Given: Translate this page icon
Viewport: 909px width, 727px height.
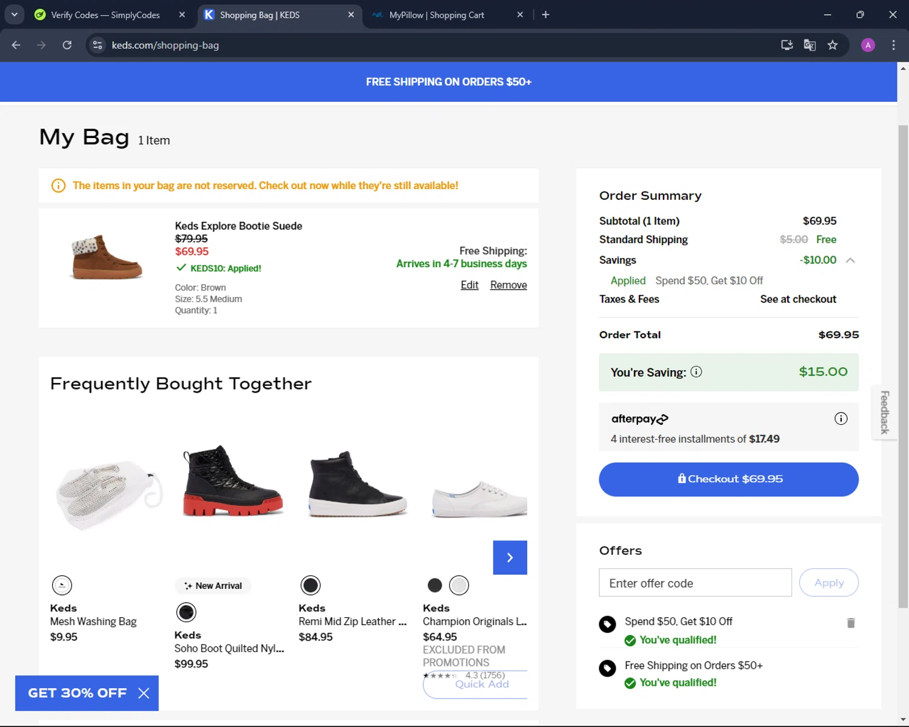Looking at the screenshot, I should (x=810, y=45).
